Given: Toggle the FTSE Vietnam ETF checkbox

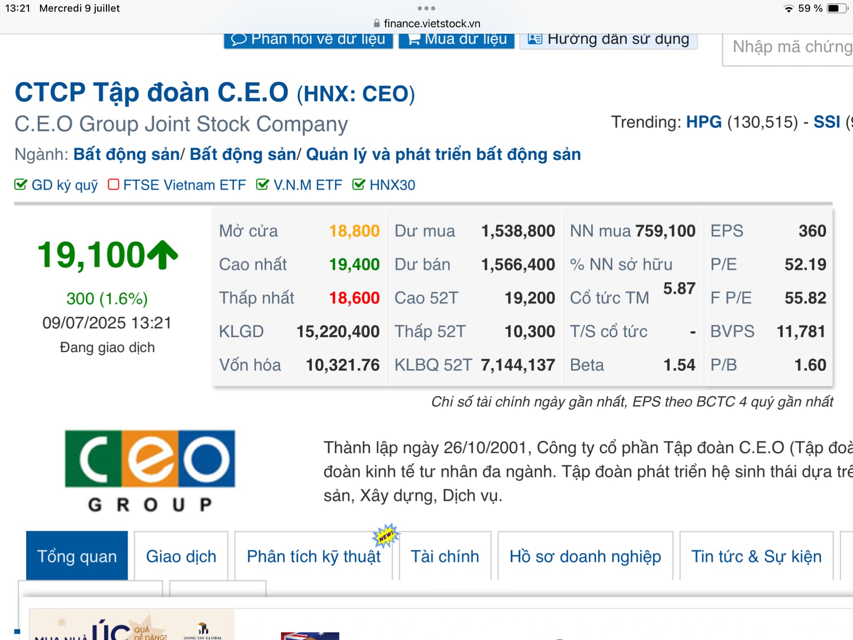Looking at the screenshot, I should (113, 184).
